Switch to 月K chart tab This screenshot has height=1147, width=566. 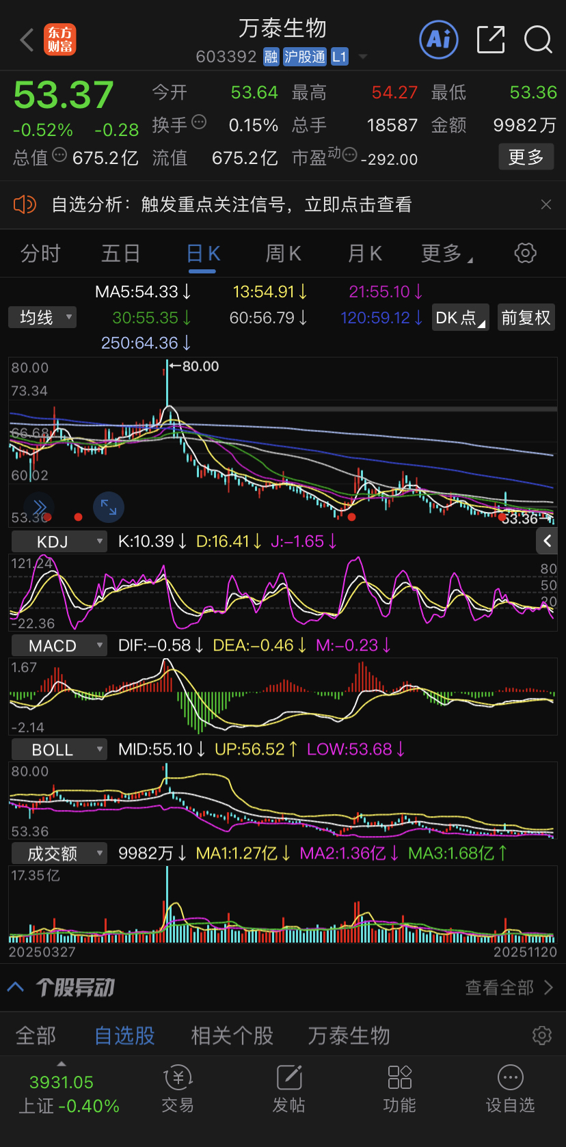pos(364,254)
